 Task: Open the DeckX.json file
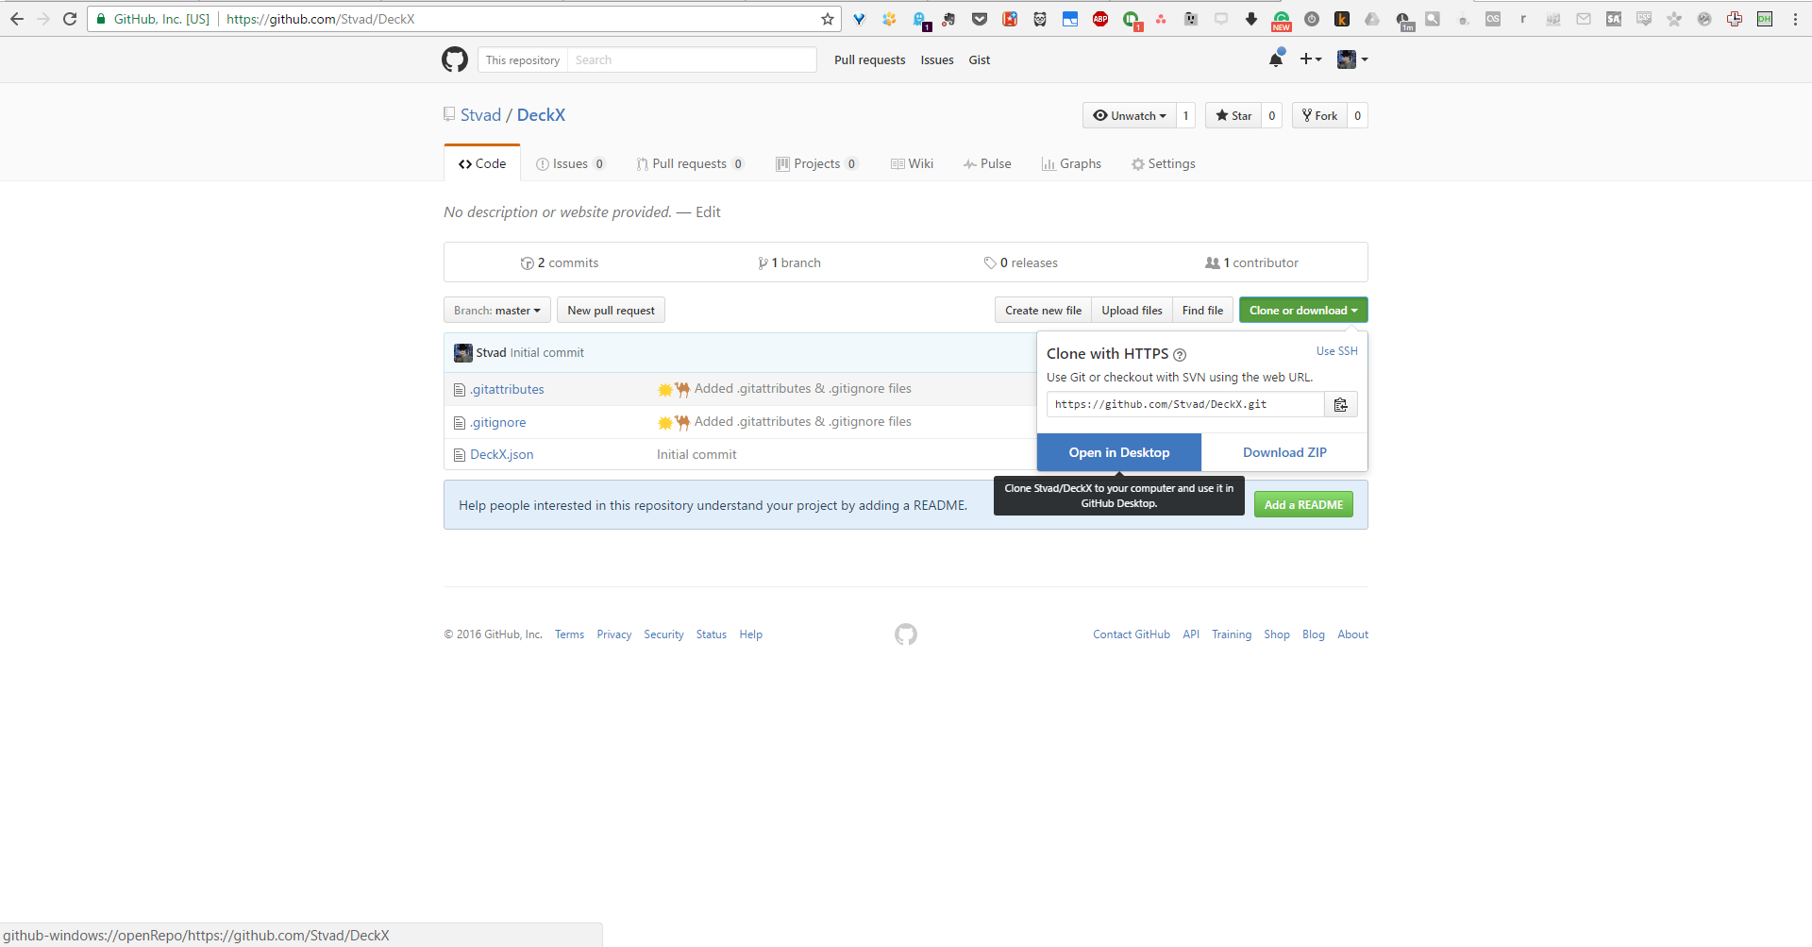click(x=502, y=454)
